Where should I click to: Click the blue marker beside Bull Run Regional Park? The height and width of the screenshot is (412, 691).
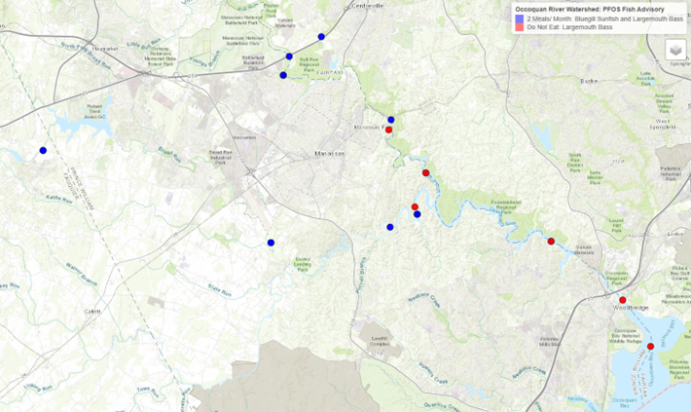point(289,56)
